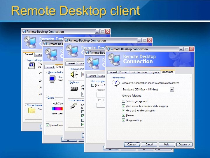Click the yellow folder connection settings icon
This screenshot has width=210, height=158.
[32, 110]
